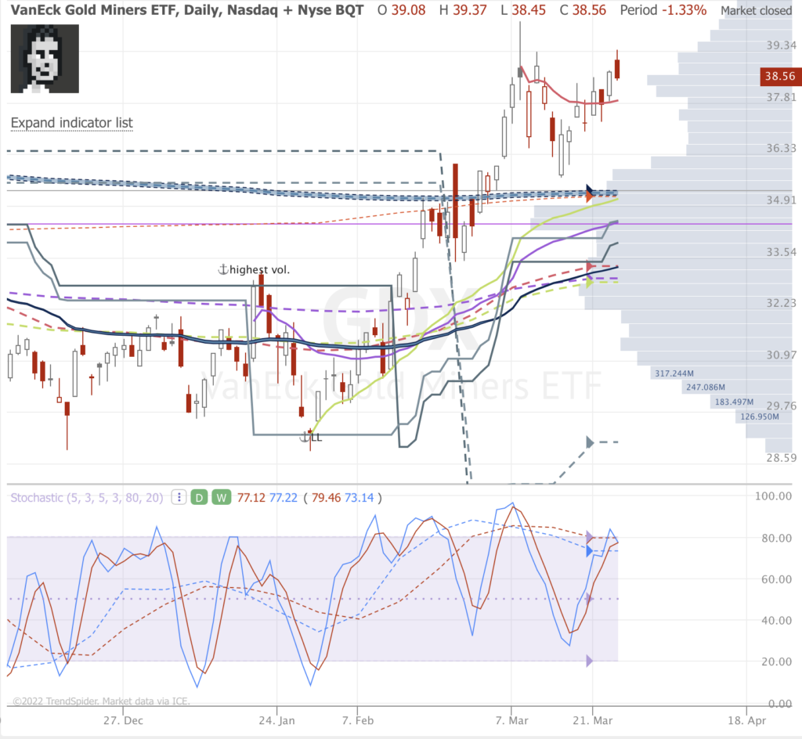Click the purple triangle at Stochastic 20 line
Image resolution: width=802 pixels, height=739 pixels.
(x=589, y=661)
